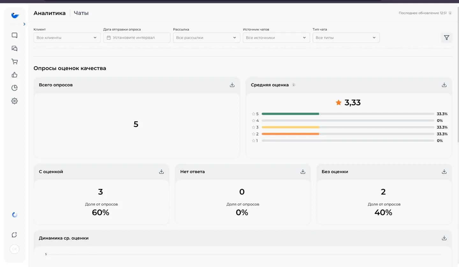Open the Рассылка dropdown Все рассылки
This screenshot has width=459, height=267.
coord(207,38)
